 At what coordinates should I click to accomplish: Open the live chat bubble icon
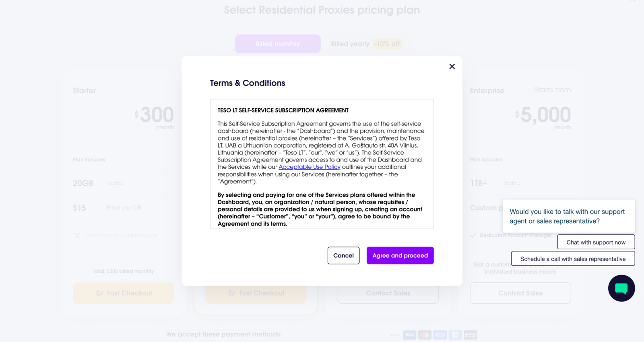621,288
